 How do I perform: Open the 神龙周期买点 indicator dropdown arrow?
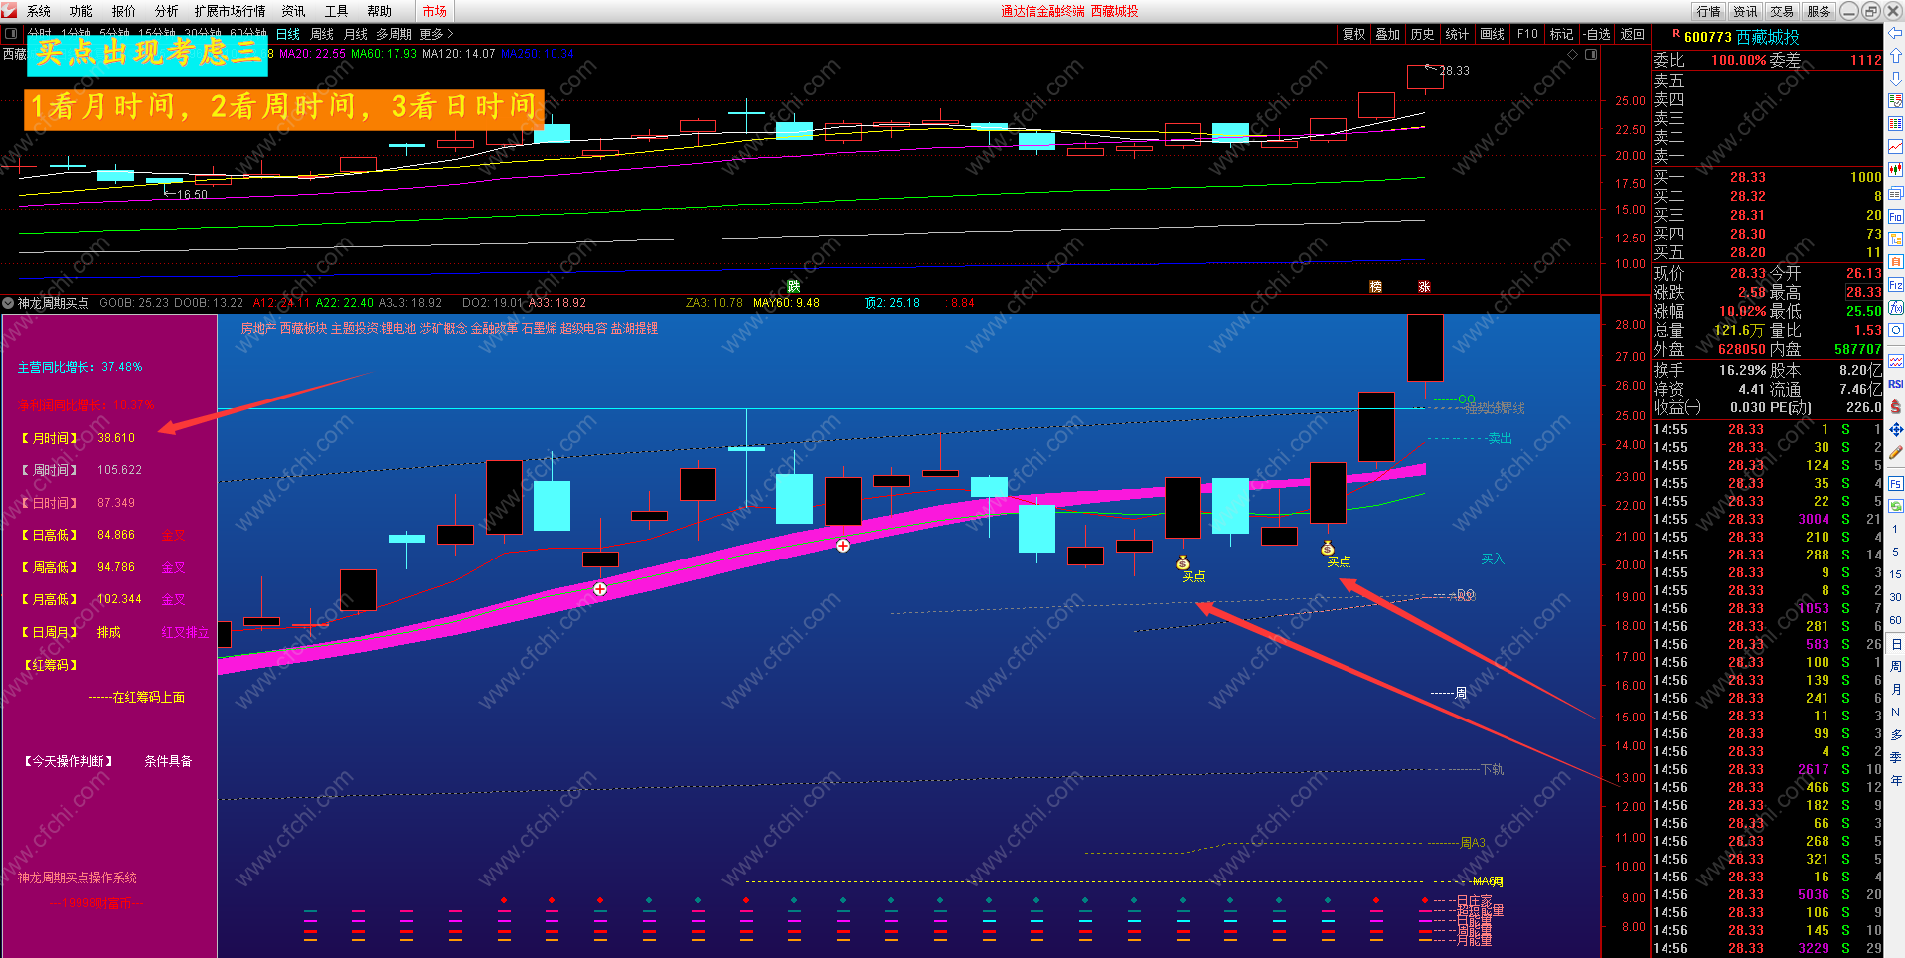tap(8, 303)
